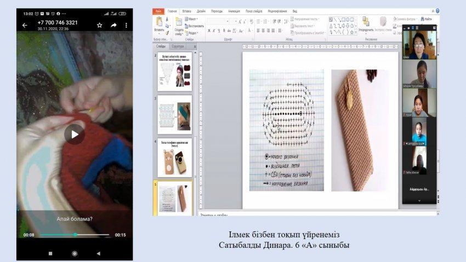Select the triangle shape in shapes gallery

[331, 26]
